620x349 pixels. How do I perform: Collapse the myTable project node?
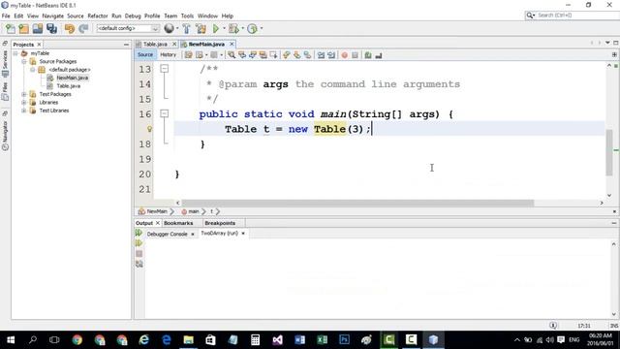coord(15,53)
